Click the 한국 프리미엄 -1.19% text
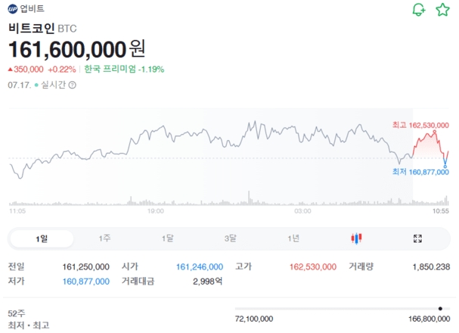Screen dimensions: 459x333 tap(124, 69)
